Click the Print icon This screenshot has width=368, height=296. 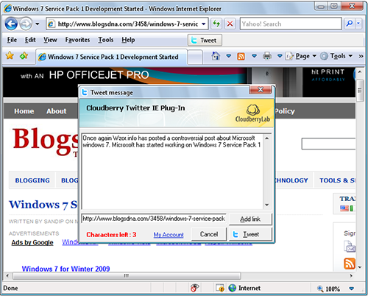(x=267, y=56)
